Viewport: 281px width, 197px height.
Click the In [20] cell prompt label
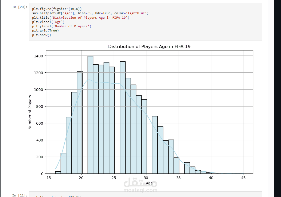(x=20, y=7)
